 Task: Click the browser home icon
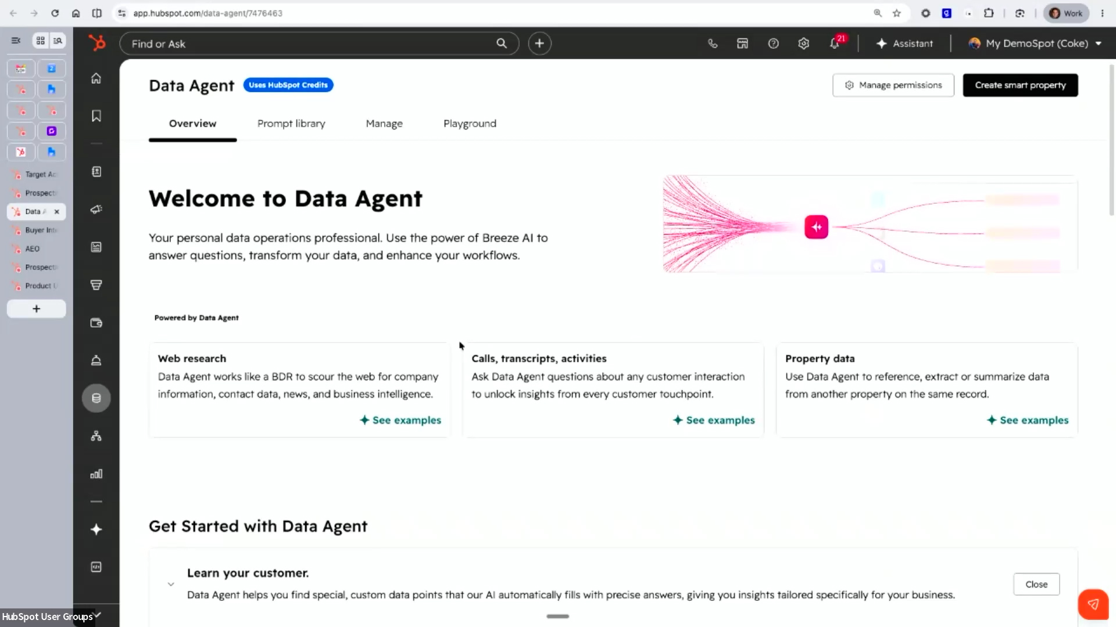pos(76,13)
